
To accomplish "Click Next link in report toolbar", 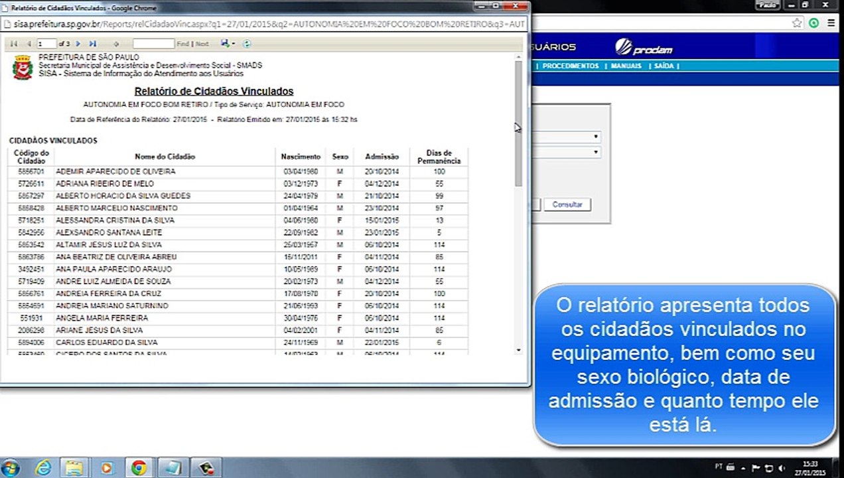I will point(202,44).
